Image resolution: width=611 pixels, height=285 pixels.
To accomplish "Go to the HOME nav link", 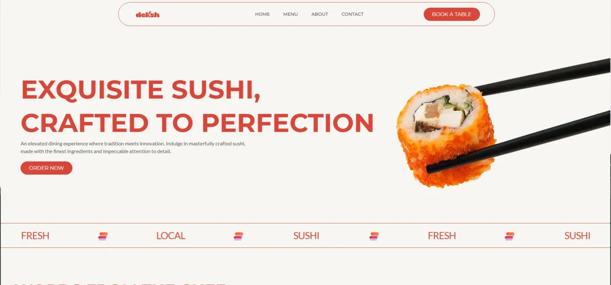I will click(x=262, y=14).
